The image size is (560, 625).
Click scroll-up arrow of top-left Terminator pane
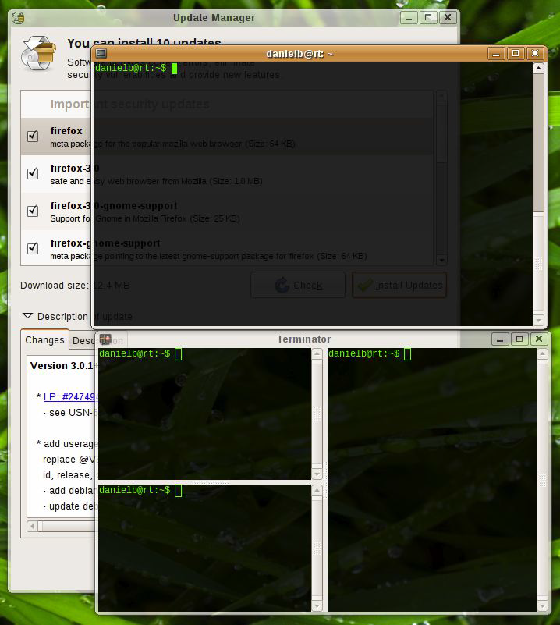(x=317, y=353)
